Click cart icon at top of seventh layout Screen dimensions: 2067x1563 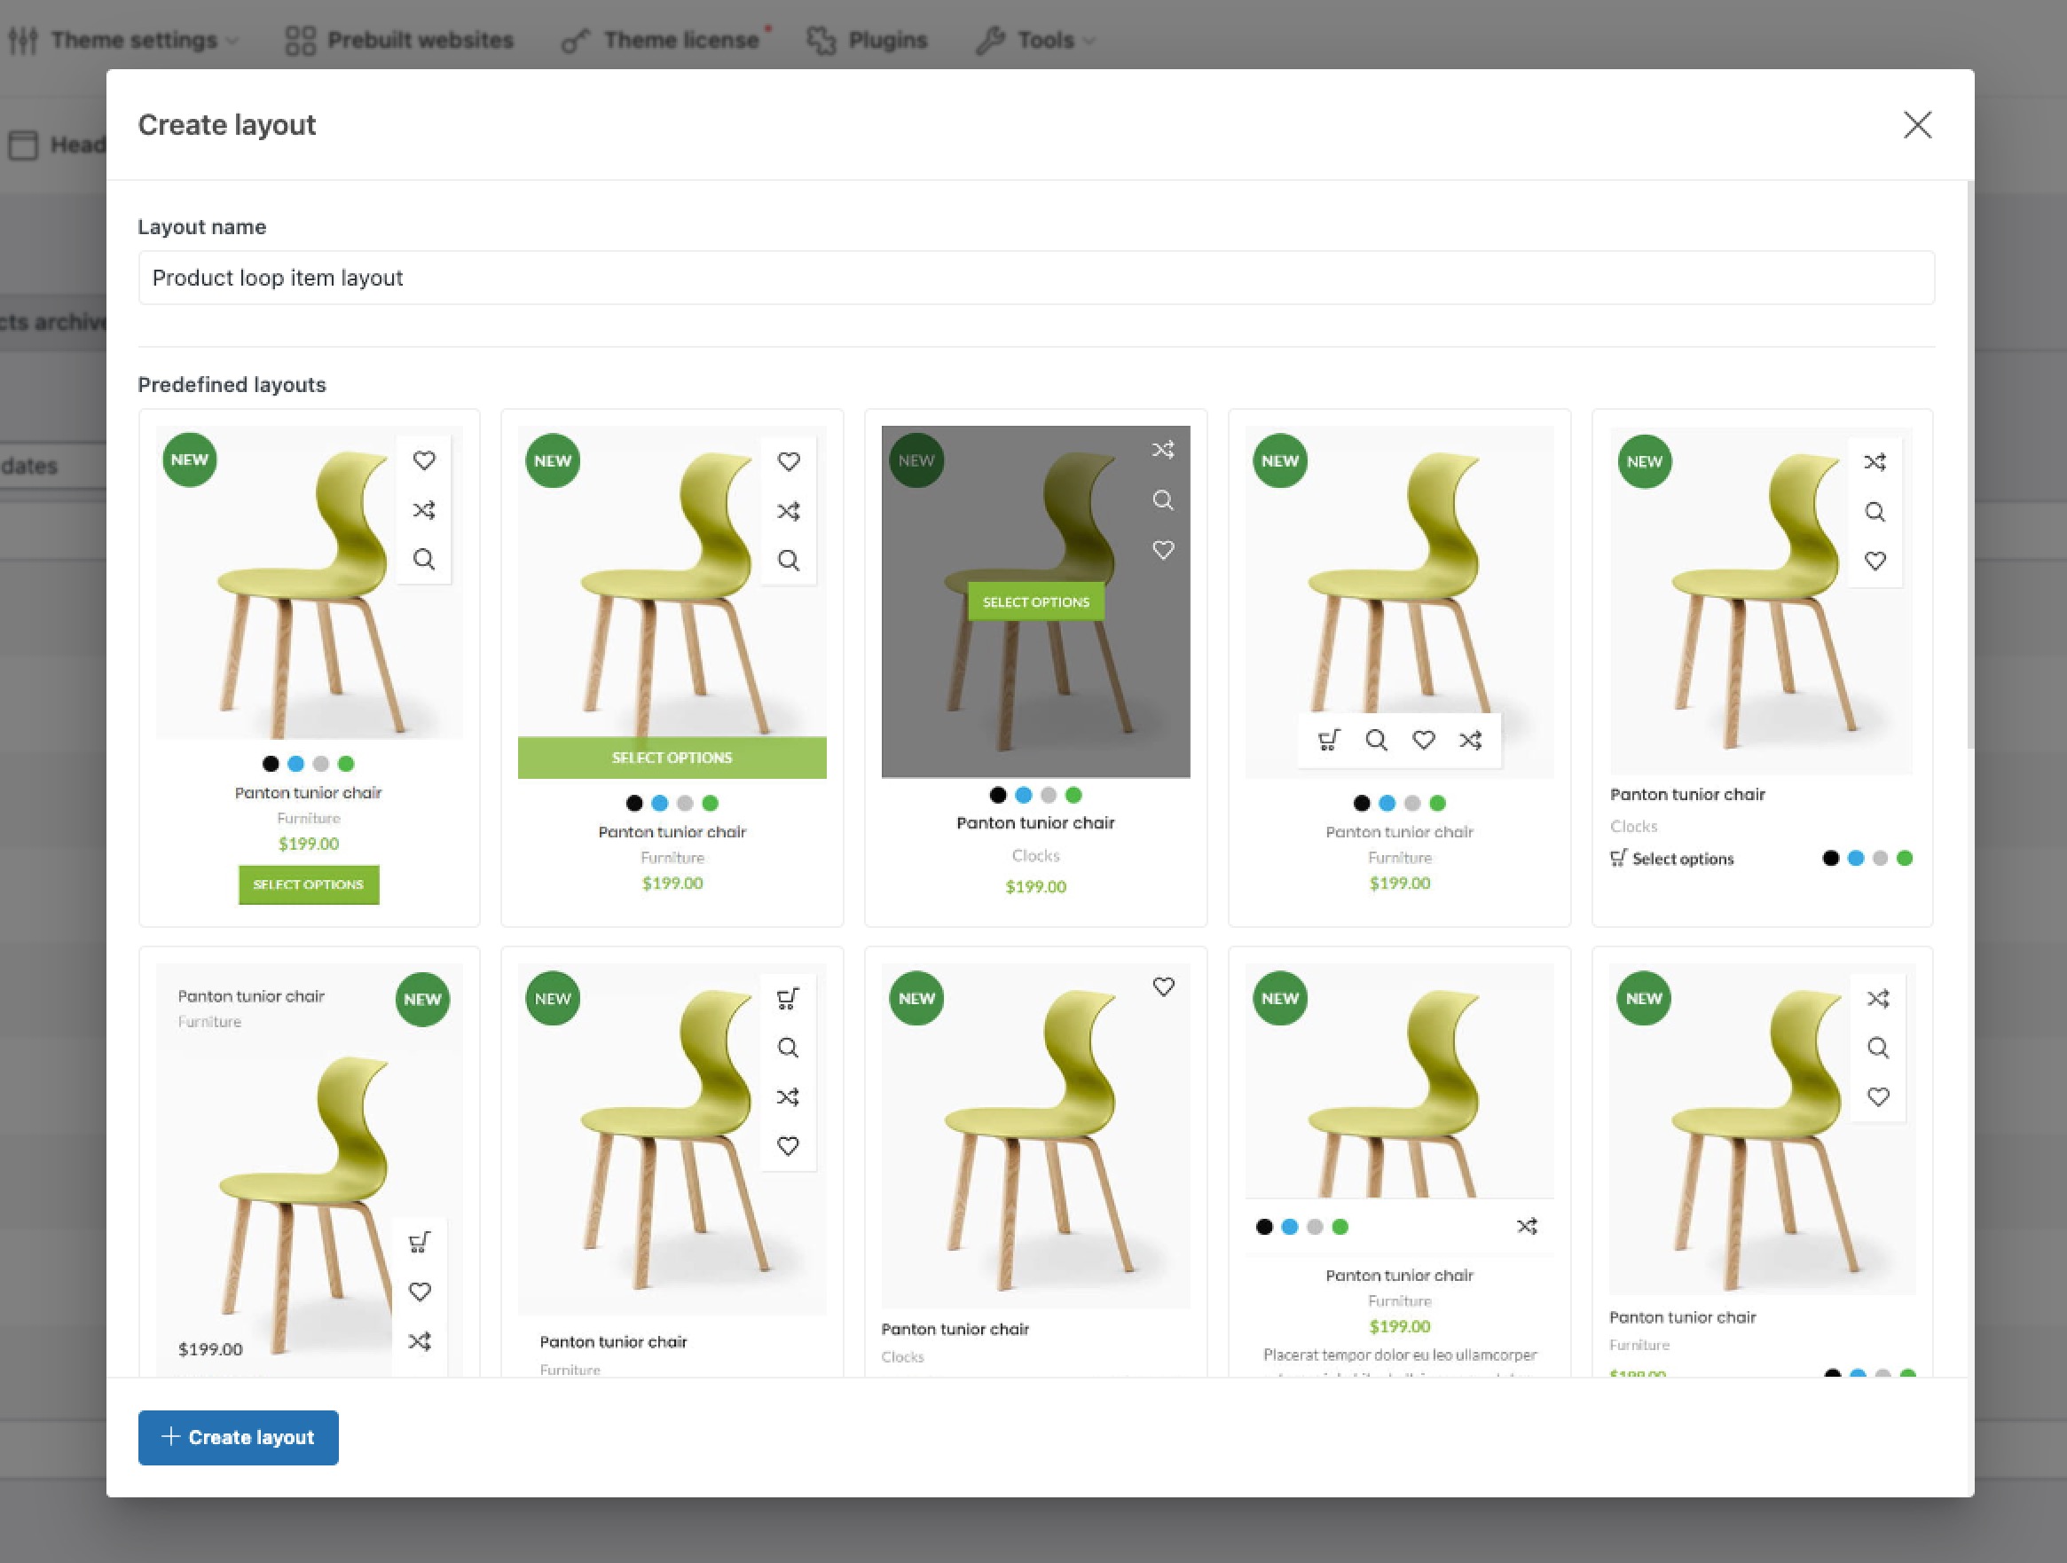[788, 999]
